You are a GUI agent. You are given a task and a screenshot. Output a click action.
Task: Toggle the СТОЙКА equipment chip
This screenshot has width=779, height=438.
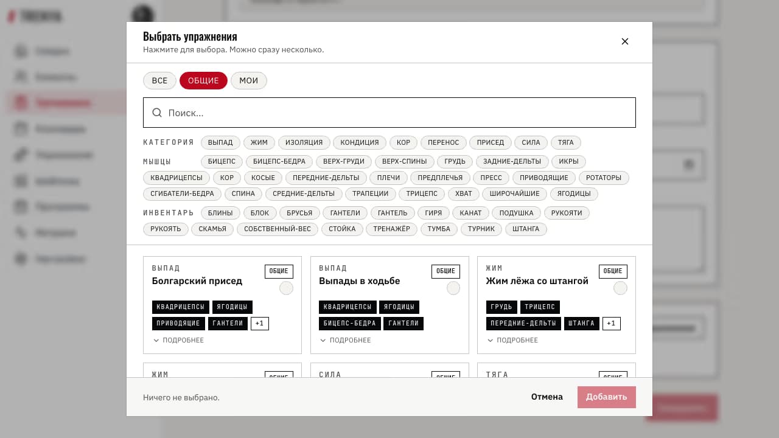click(342, 229)
